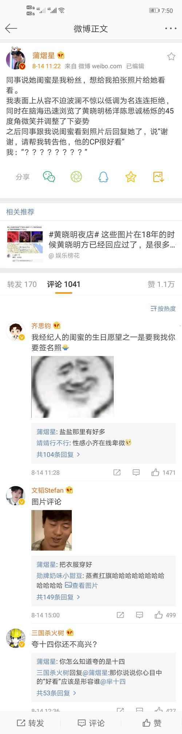Switch to the 赞 1.1万 tab
The width and height of the screenshot is (182, 734).
tap(161, 284)
